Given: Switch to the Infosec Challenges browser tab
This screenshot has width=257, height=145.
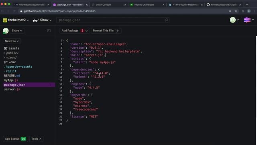Looking at the screenshot, I should click(x=147, y=5).
